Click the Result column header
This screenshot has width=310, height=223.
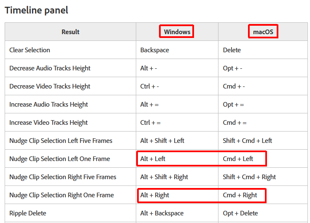point(70,32)
